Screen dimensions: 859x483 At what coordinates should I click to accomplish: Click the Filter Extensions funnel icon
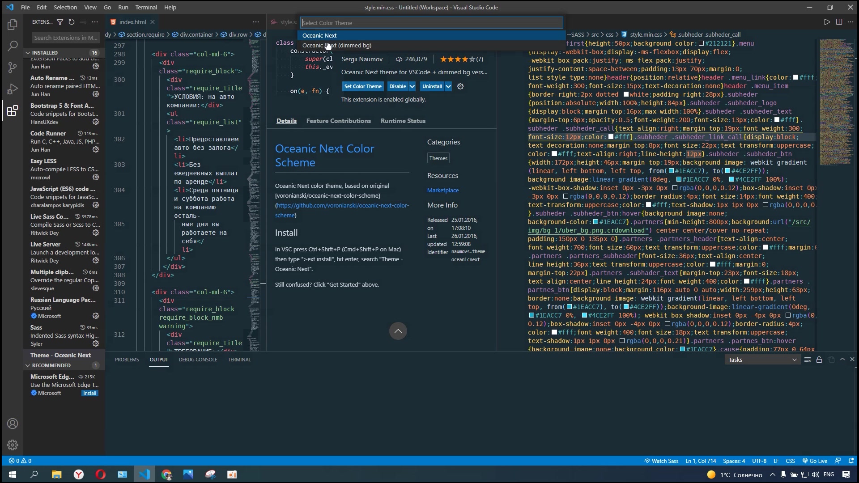(x=60, y=21)
